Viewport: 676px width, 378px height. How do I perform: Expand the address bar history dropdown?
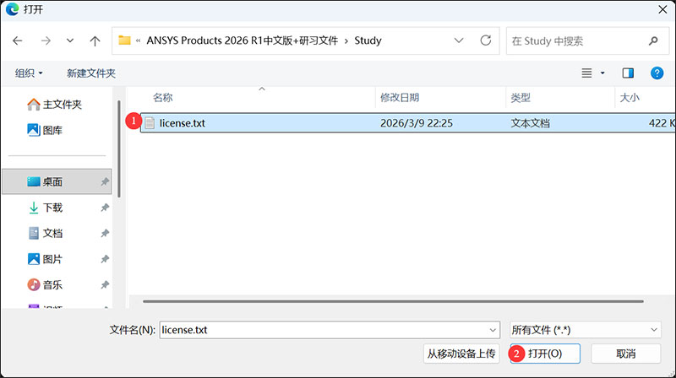459,40
